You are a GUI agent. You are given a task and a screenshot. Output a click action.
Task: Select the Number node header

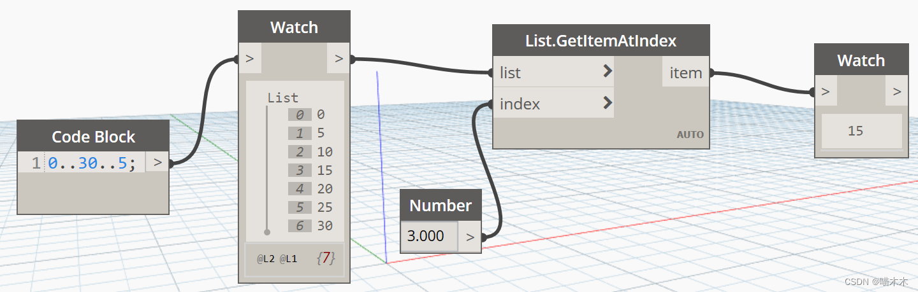(x=441, y=205)
